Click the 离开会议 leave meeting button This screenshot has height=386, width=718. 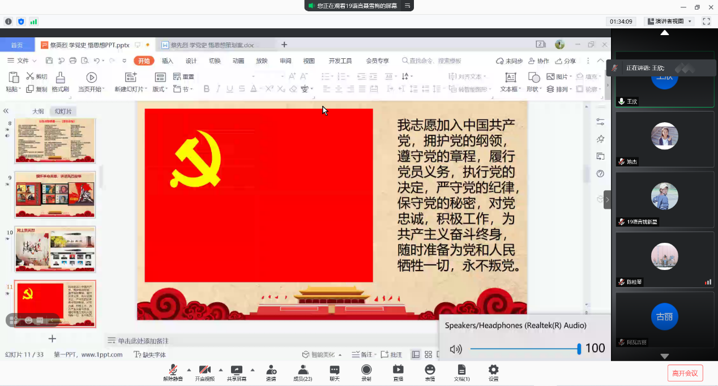(x=685, y=373)
